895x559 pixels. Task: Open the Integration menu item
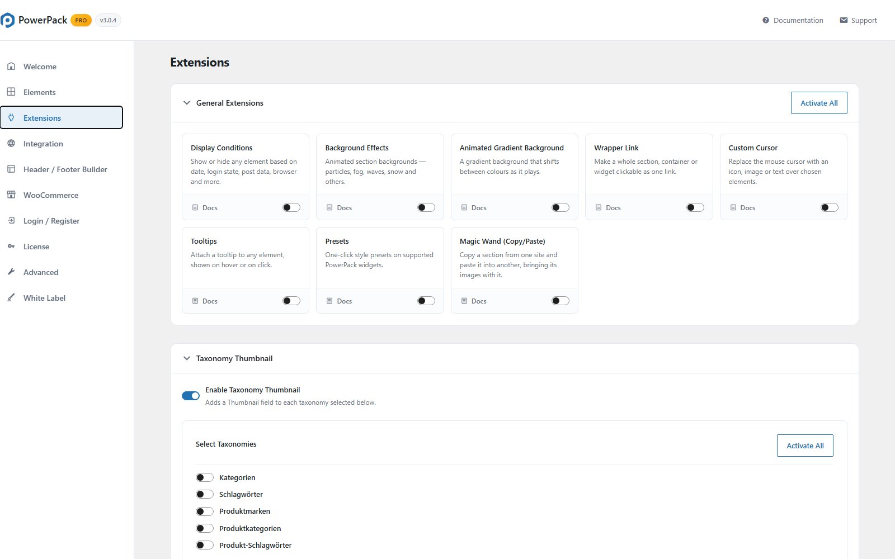tap(62, 144)
